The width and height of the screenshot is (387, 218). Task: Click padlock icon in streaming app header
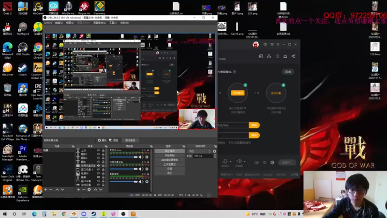tap(269, 56)
